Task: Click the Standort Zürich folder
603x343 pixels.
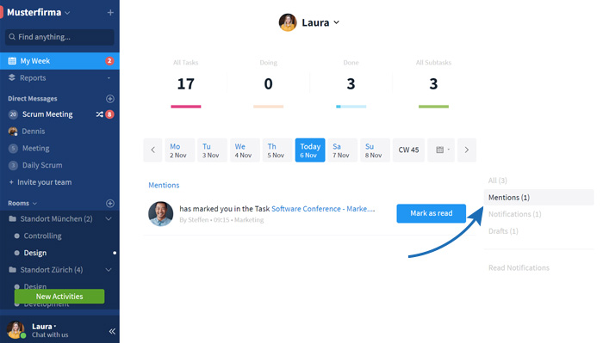Action: 51,270
